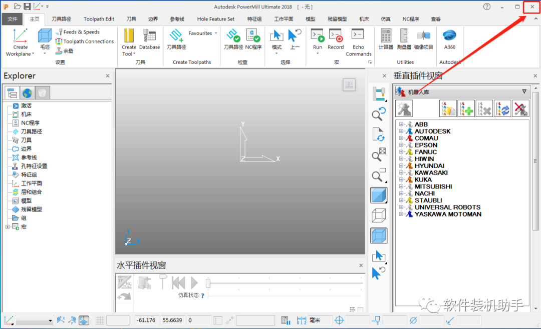The height and width of the screenshot is (329, 541).
Task: Switch to the Hole Feature Set tab
Action: [215, 19]
